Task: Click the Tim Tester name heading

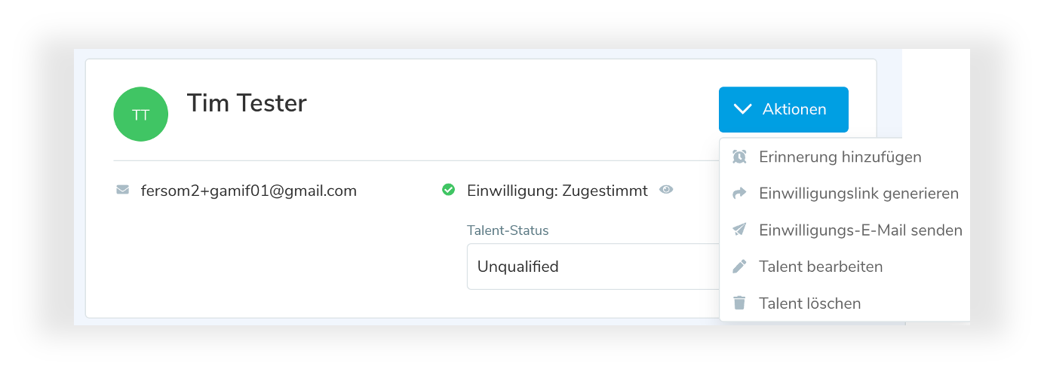Action: (247, 103)
